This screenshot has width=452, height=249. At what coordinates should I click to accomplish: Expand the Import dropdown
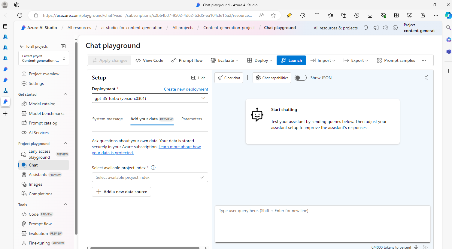323,60
